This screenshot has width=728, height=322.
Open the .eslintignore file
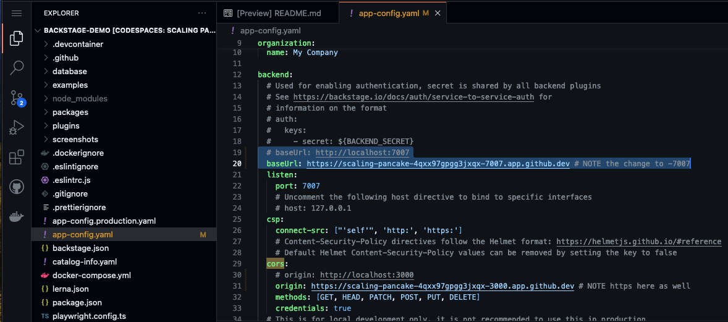click(x=124, y=166)
